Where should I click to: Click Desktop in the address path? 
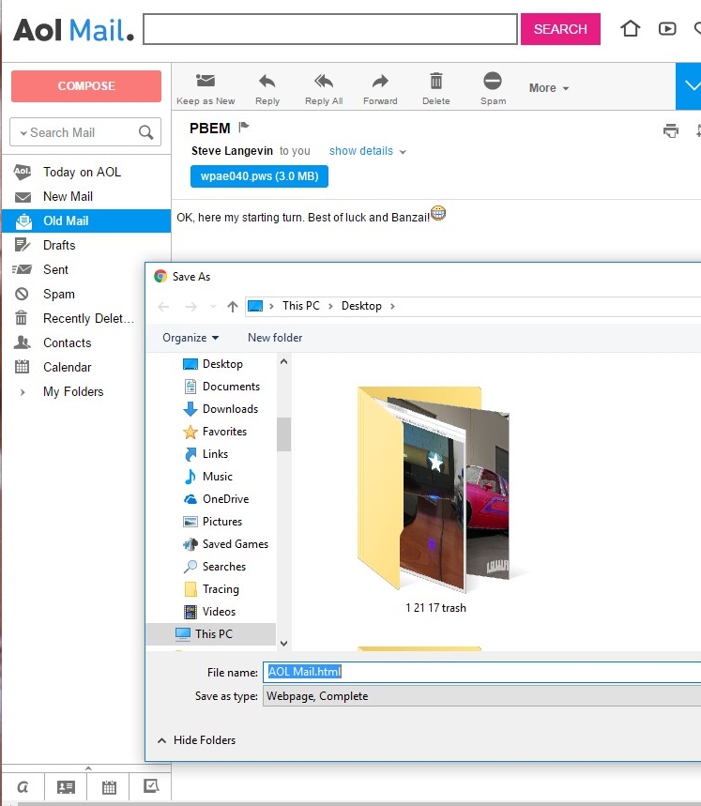point(361,306)
